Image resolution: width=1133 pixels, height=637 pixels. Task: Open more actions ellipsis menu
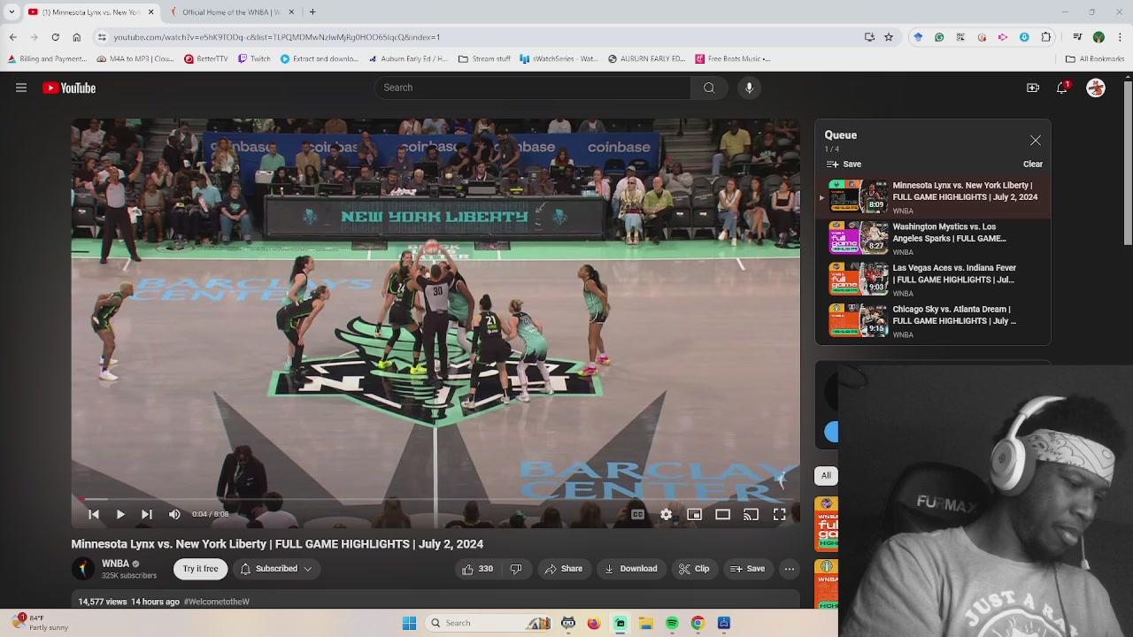pyautogui.click(x=790, y=569)
